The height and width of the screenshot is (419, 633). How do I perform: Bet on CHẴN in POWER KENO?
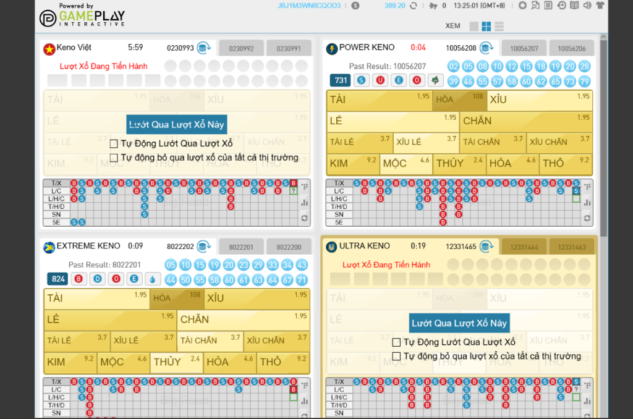click(526, 122)
